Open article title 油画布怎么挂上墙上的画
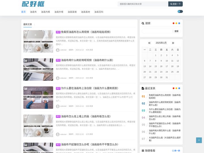 click(x=86, y=116)
